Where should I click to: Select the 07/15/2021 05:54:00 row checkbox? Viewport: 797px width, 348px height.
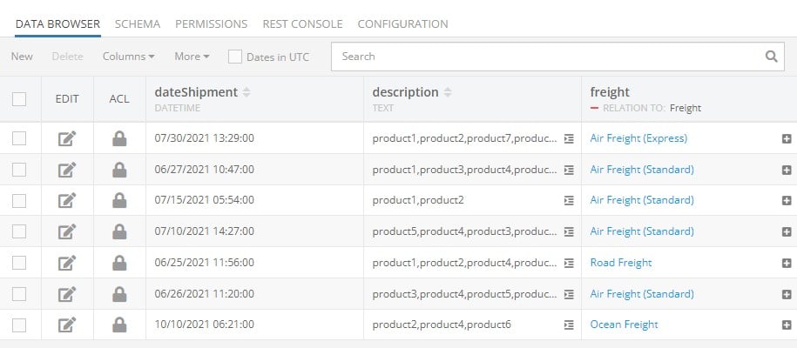tap(19, 201)
